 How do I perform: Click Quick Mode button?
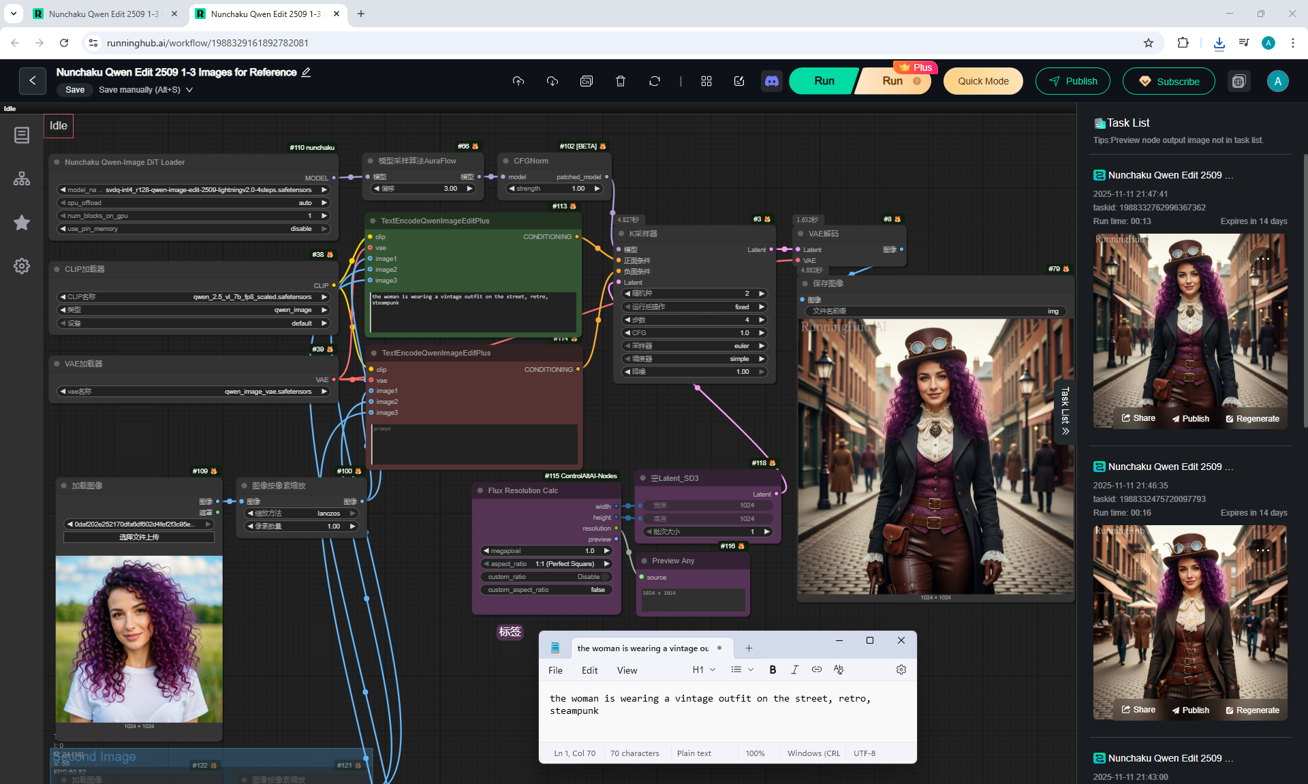coord(982,81)
